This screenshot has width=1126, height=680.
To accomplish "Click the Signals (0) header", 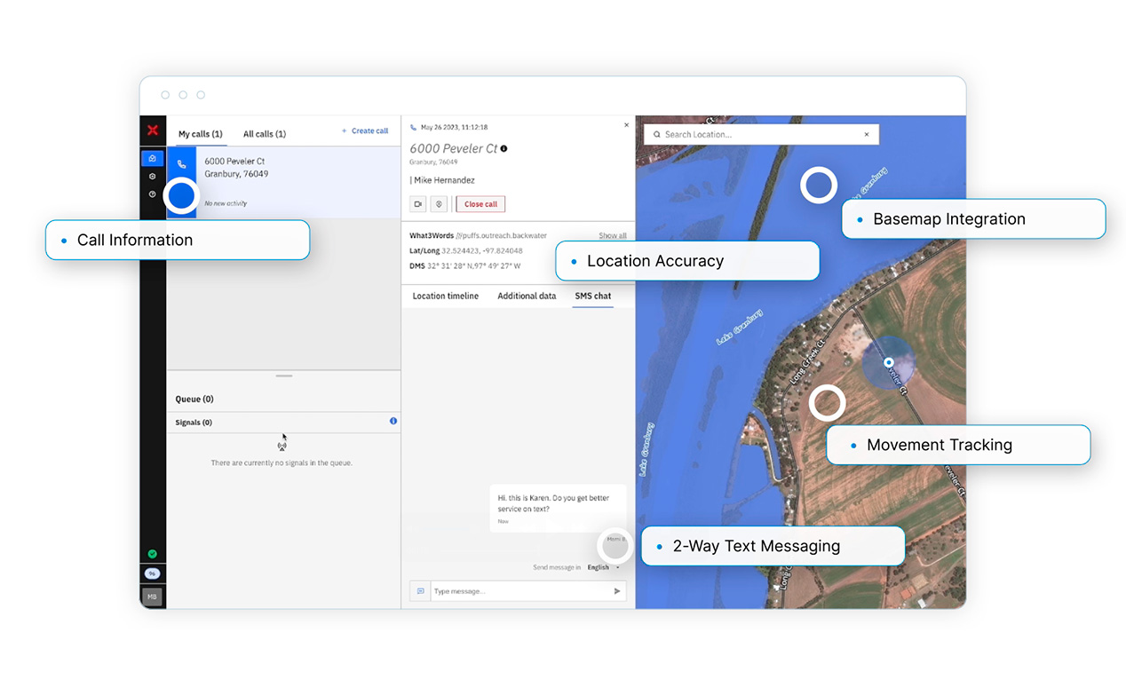I will pos(194,423).
